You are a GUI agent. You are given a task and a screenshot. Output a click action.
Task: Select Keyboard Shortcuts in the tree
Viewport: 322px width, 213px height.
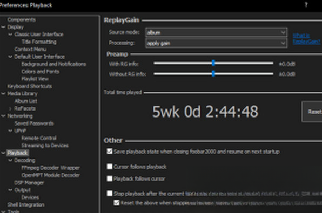[x=30, y=86]
